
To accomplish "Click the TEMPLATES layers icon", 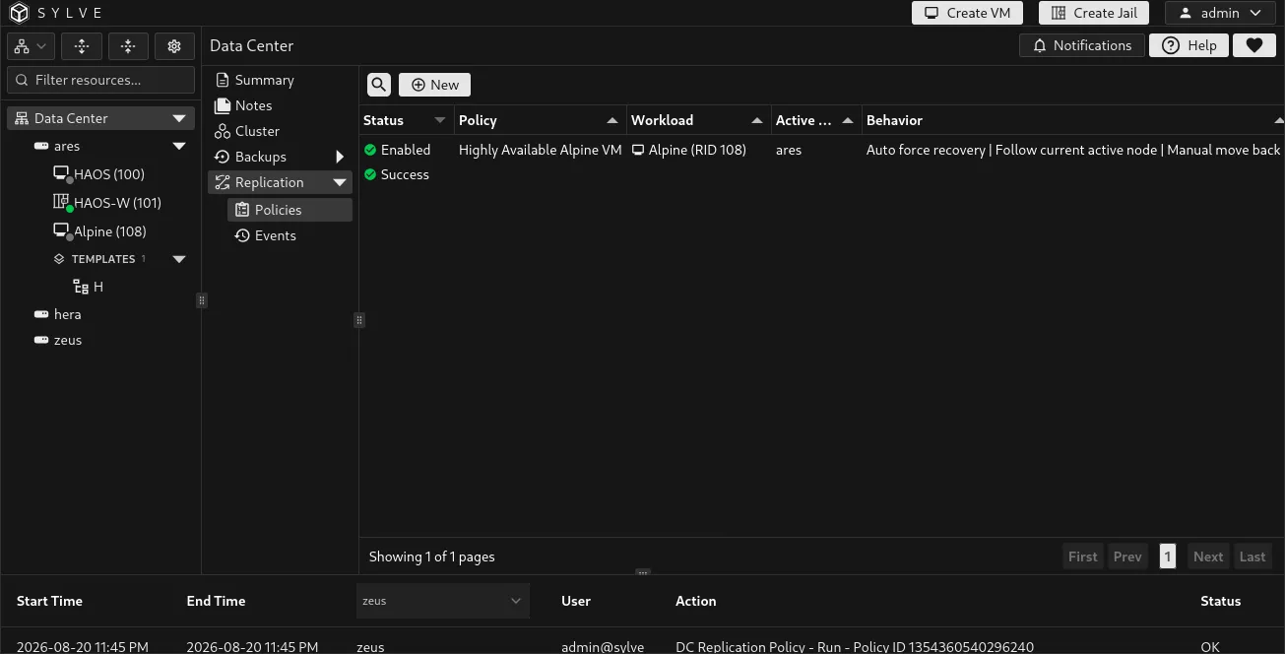I will click(x=59, y=259).
